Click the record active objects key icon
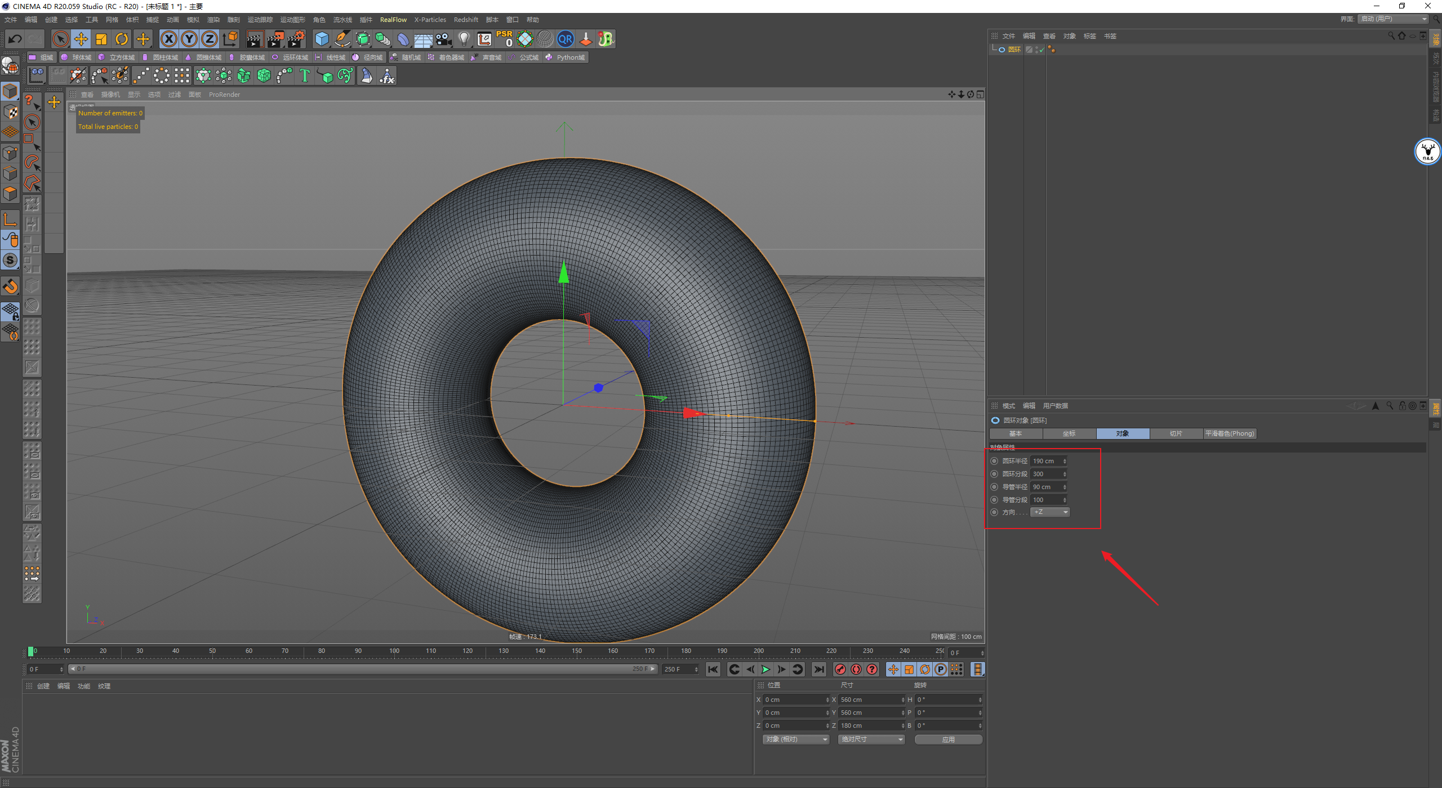 pyautogui.click(x=840, y=669)
